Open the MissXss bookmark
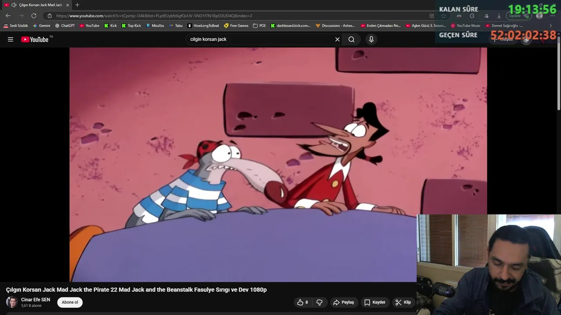Screen dimensions: 561x315 (x=155, y=26)
